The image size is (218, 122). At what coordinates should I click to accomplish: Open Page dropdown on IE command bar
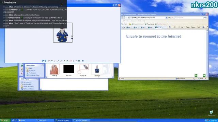point(188,27)
